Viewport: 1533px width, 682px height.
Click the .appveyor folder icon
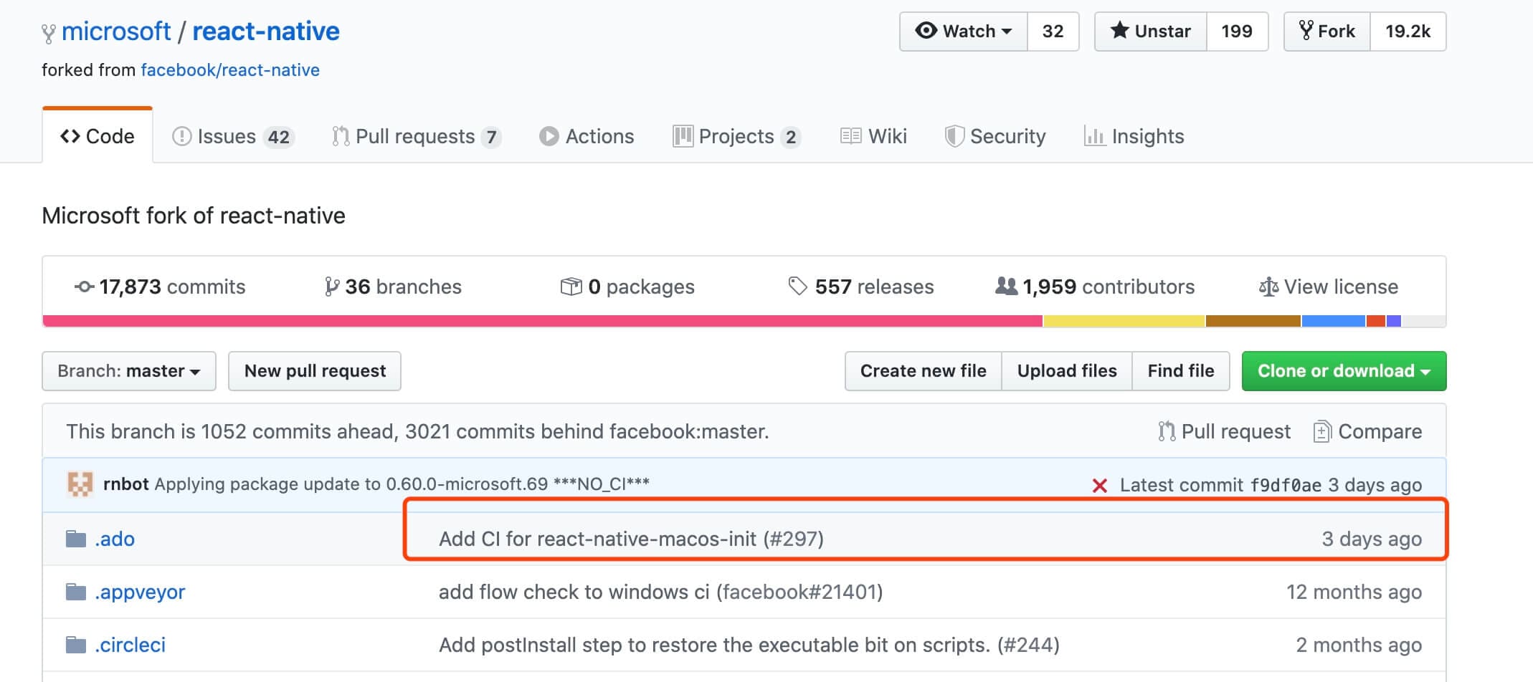(76, 592)
